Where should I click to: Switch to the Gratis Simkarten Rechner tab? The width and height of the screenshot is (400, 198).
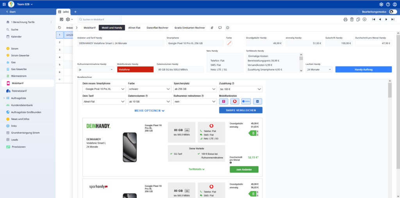[x=190, y=28]
